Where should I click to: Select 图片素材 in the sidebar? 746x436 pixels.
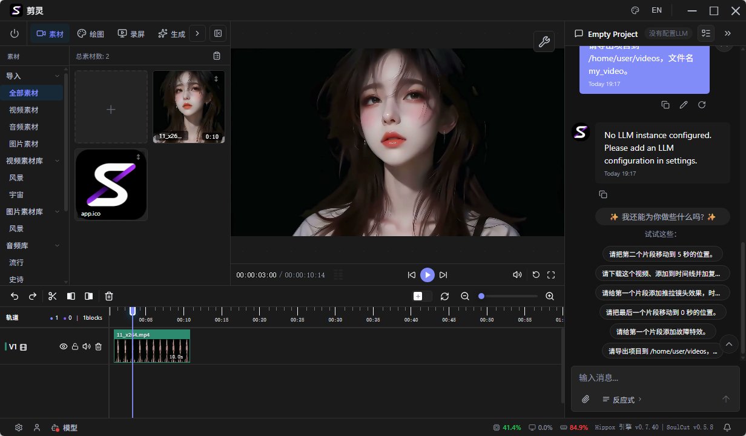pyautogui.click(x=31, y=144)
